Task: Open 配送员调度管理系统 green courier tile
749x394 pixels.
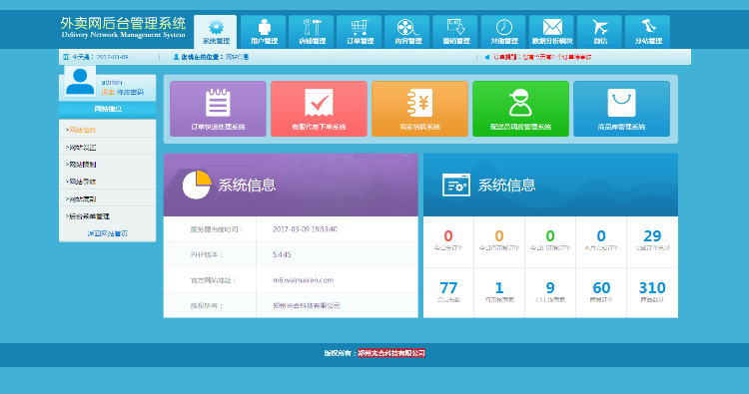Action: point(520,109)
